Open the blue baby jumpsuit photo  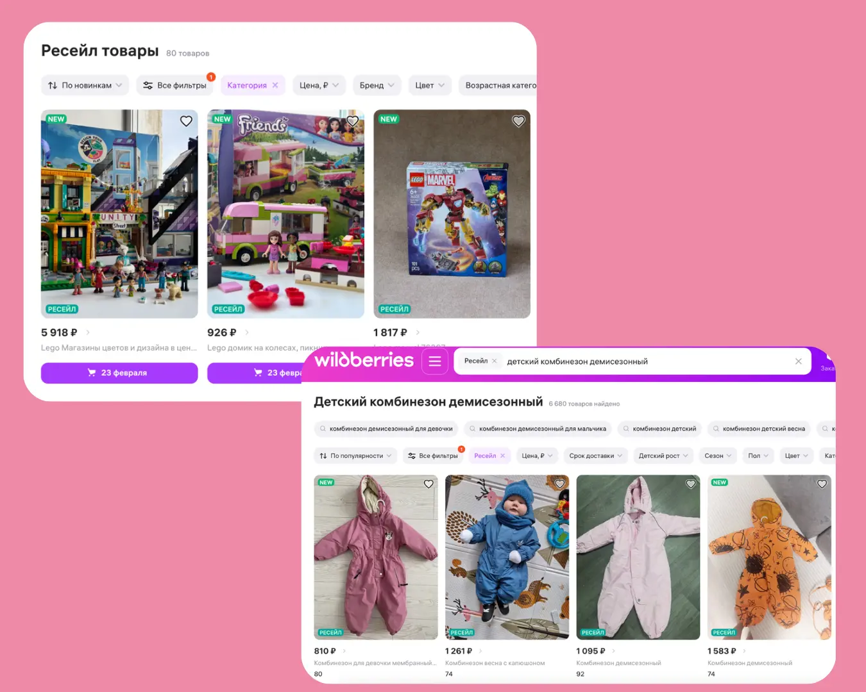(507, 556)
